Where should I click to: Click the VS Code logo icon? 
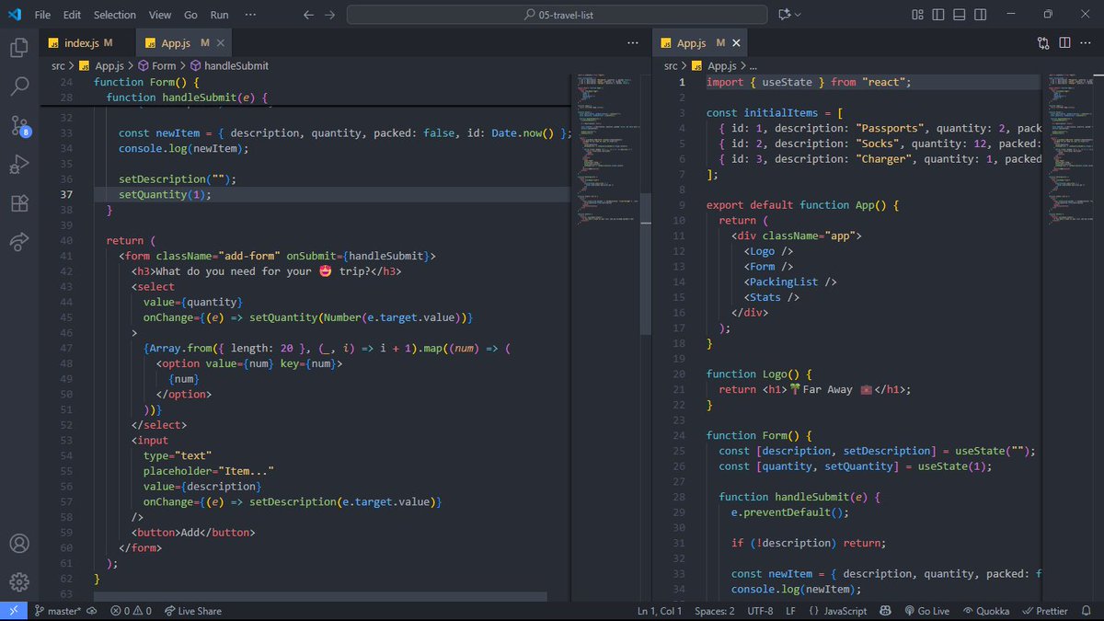tap(15, 15)
